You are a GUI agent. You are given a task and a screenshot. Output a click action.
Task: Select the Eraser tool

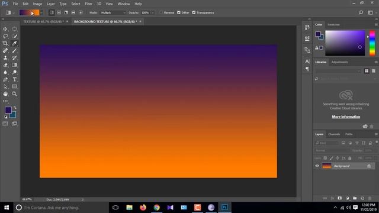point(5,65)
